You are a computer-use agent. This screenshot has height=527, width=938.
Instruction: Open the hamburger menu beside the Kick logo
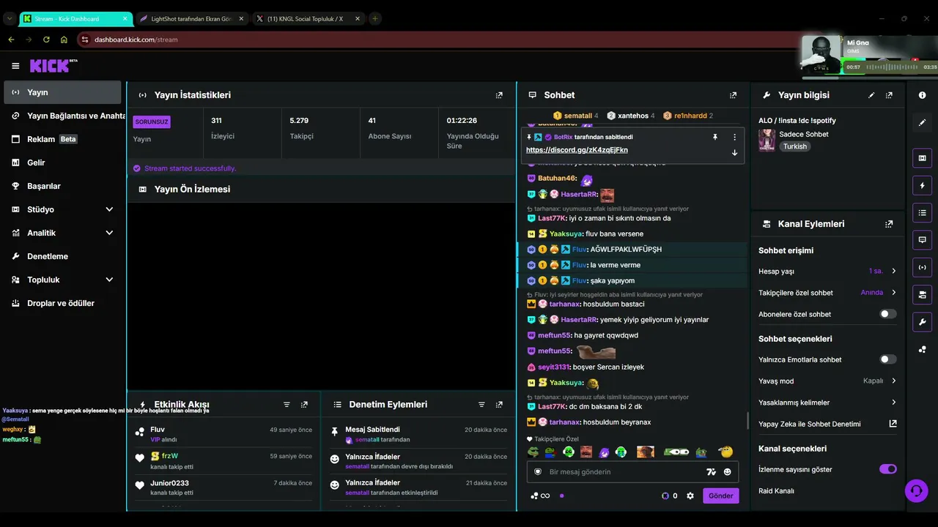click(15, 66)
